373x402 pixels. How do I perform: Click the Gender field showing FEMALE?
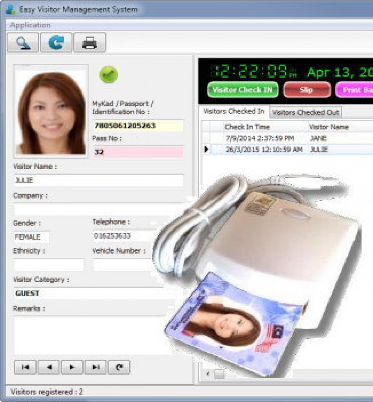click(31, 237)
